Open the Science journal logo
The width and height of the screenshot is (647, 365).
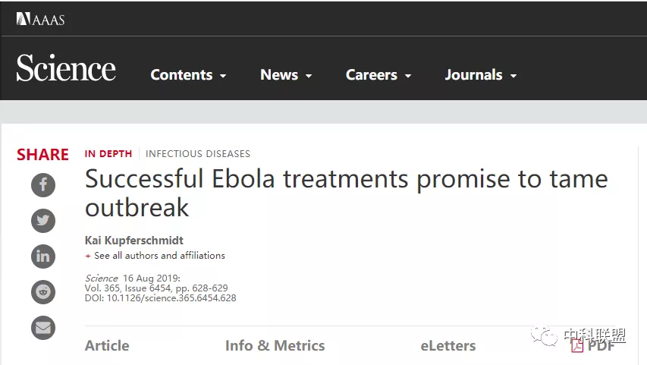[x=66, y=68]
